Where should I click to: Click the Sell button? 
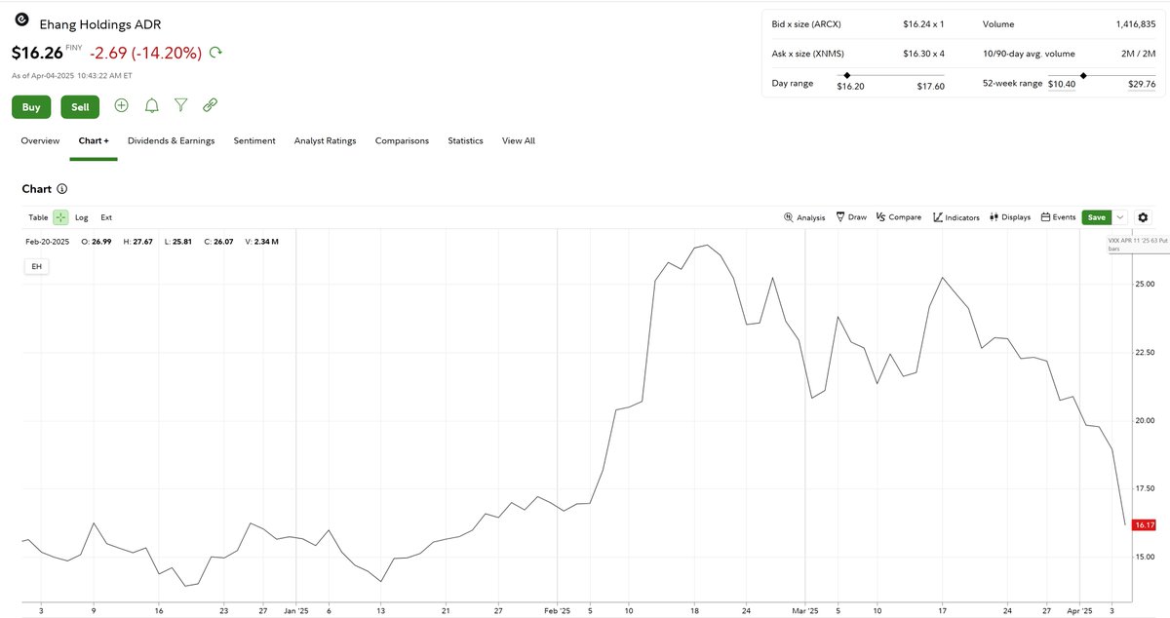(80, 107)
